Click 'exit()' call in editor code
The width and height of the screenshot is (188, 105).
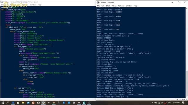tap(31, 84)
